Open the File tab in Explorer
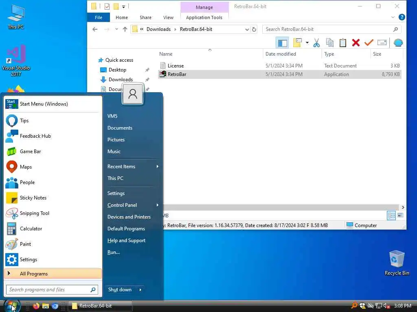417x312 pixels. pyautogui.click(x=99, y=17)
